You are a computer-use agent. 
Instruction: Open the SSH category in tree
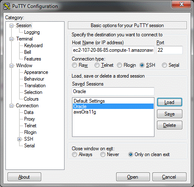(x=29, y=139)
